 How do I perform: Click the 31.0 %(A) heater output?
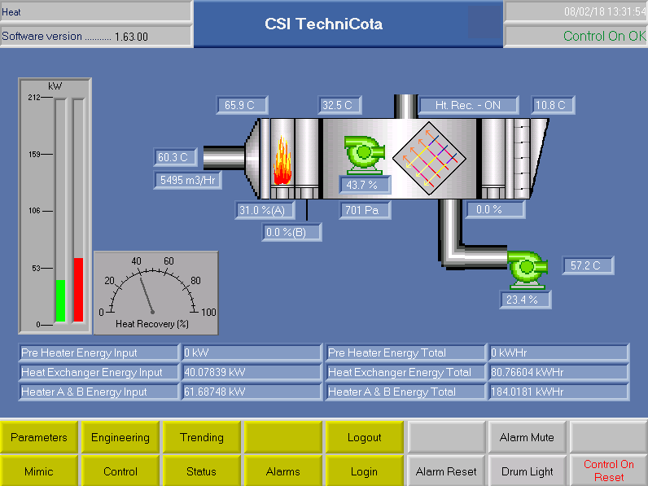point(265,210)
